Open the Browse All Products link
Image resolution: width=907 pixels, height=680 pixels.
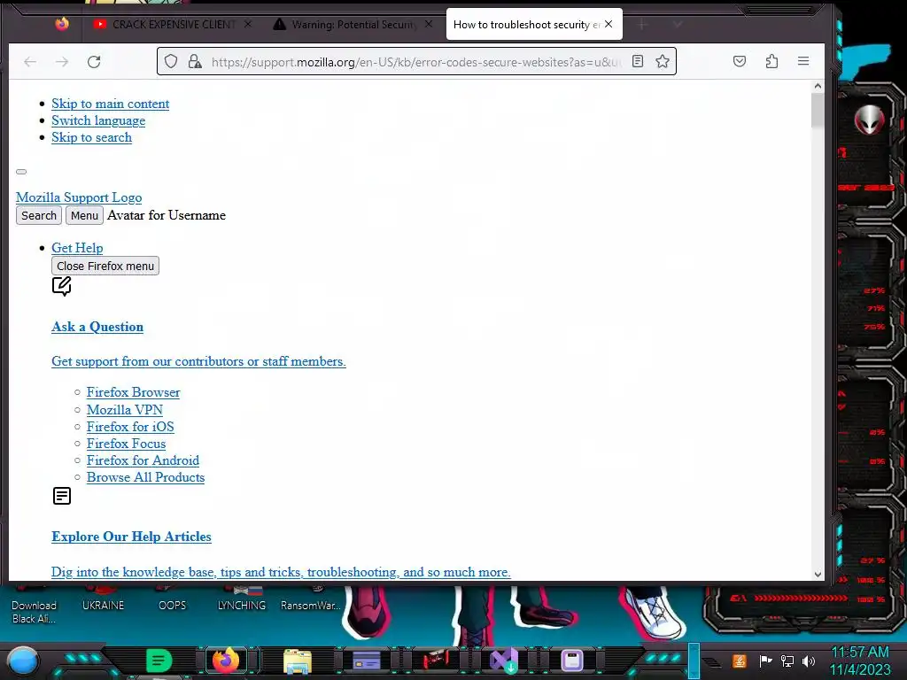[146, 477]
